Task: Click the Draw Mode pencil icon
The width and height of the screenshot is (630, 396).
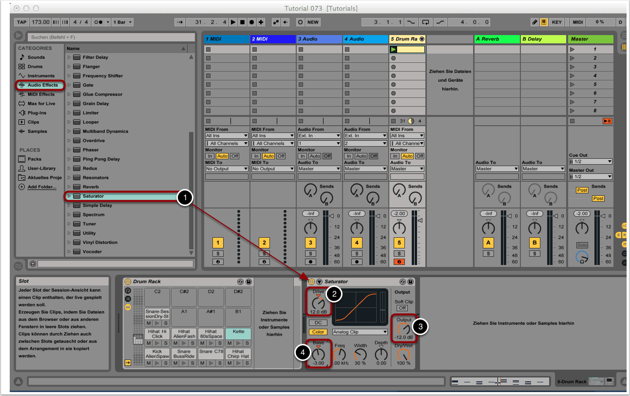Action: 535,22
